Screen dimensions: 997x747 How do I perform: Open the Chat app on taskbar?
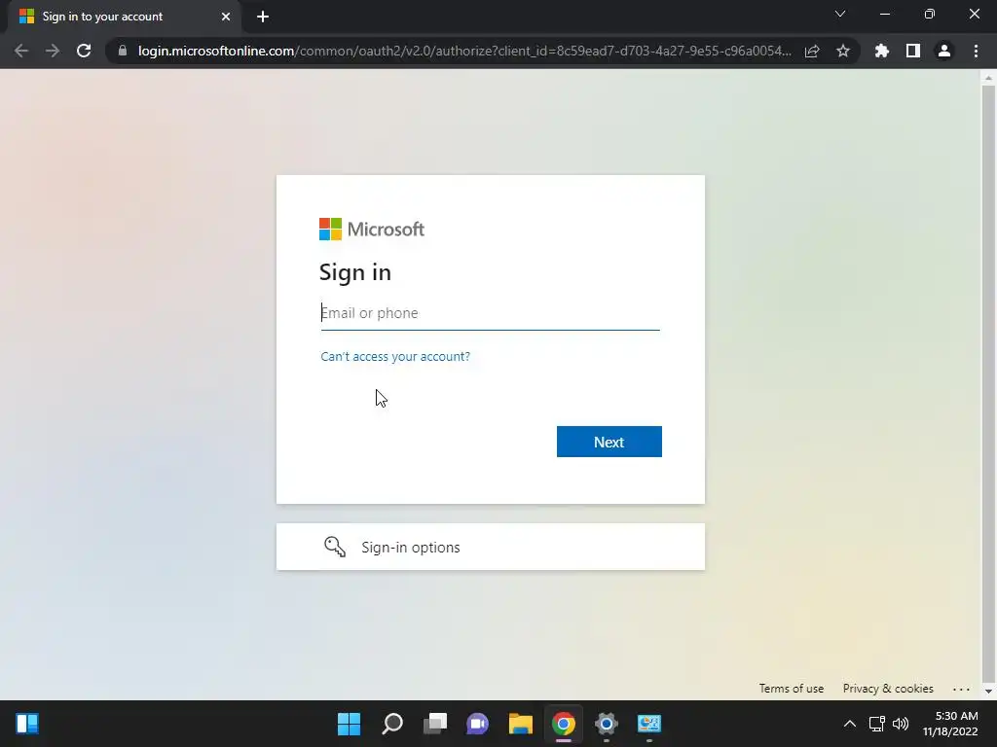(477, 724)
